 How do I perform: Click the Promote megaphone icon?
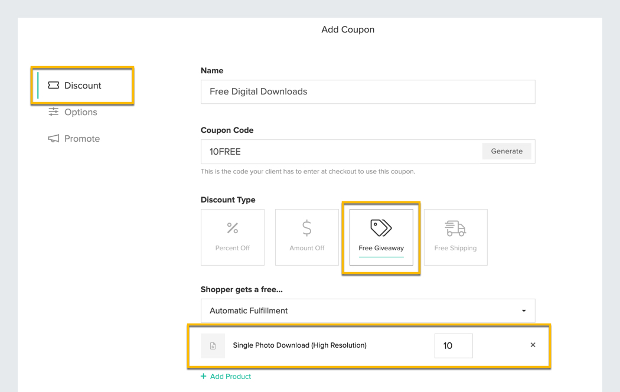53,138
